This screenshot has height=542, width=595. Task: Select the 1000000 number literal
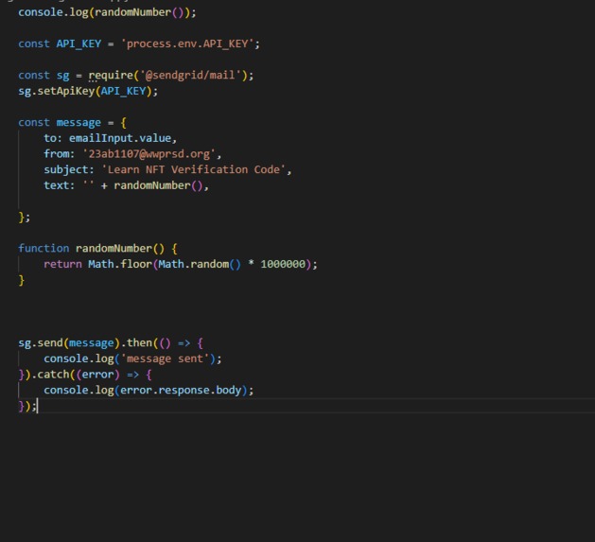[283, 264]
